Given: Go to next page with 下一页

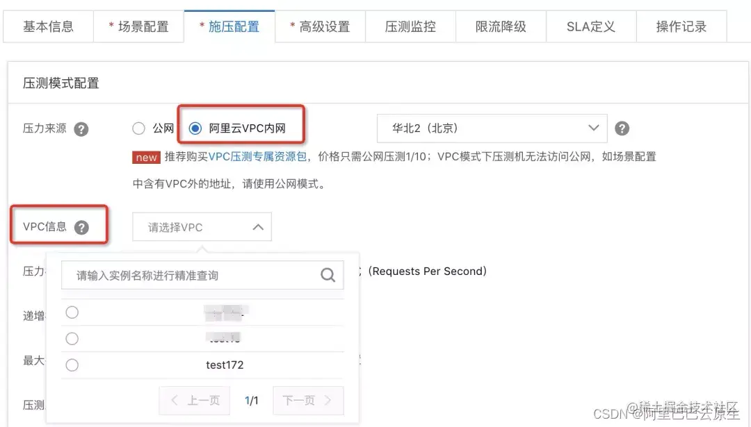Looking at the screenshot, I should pos(308,400).
